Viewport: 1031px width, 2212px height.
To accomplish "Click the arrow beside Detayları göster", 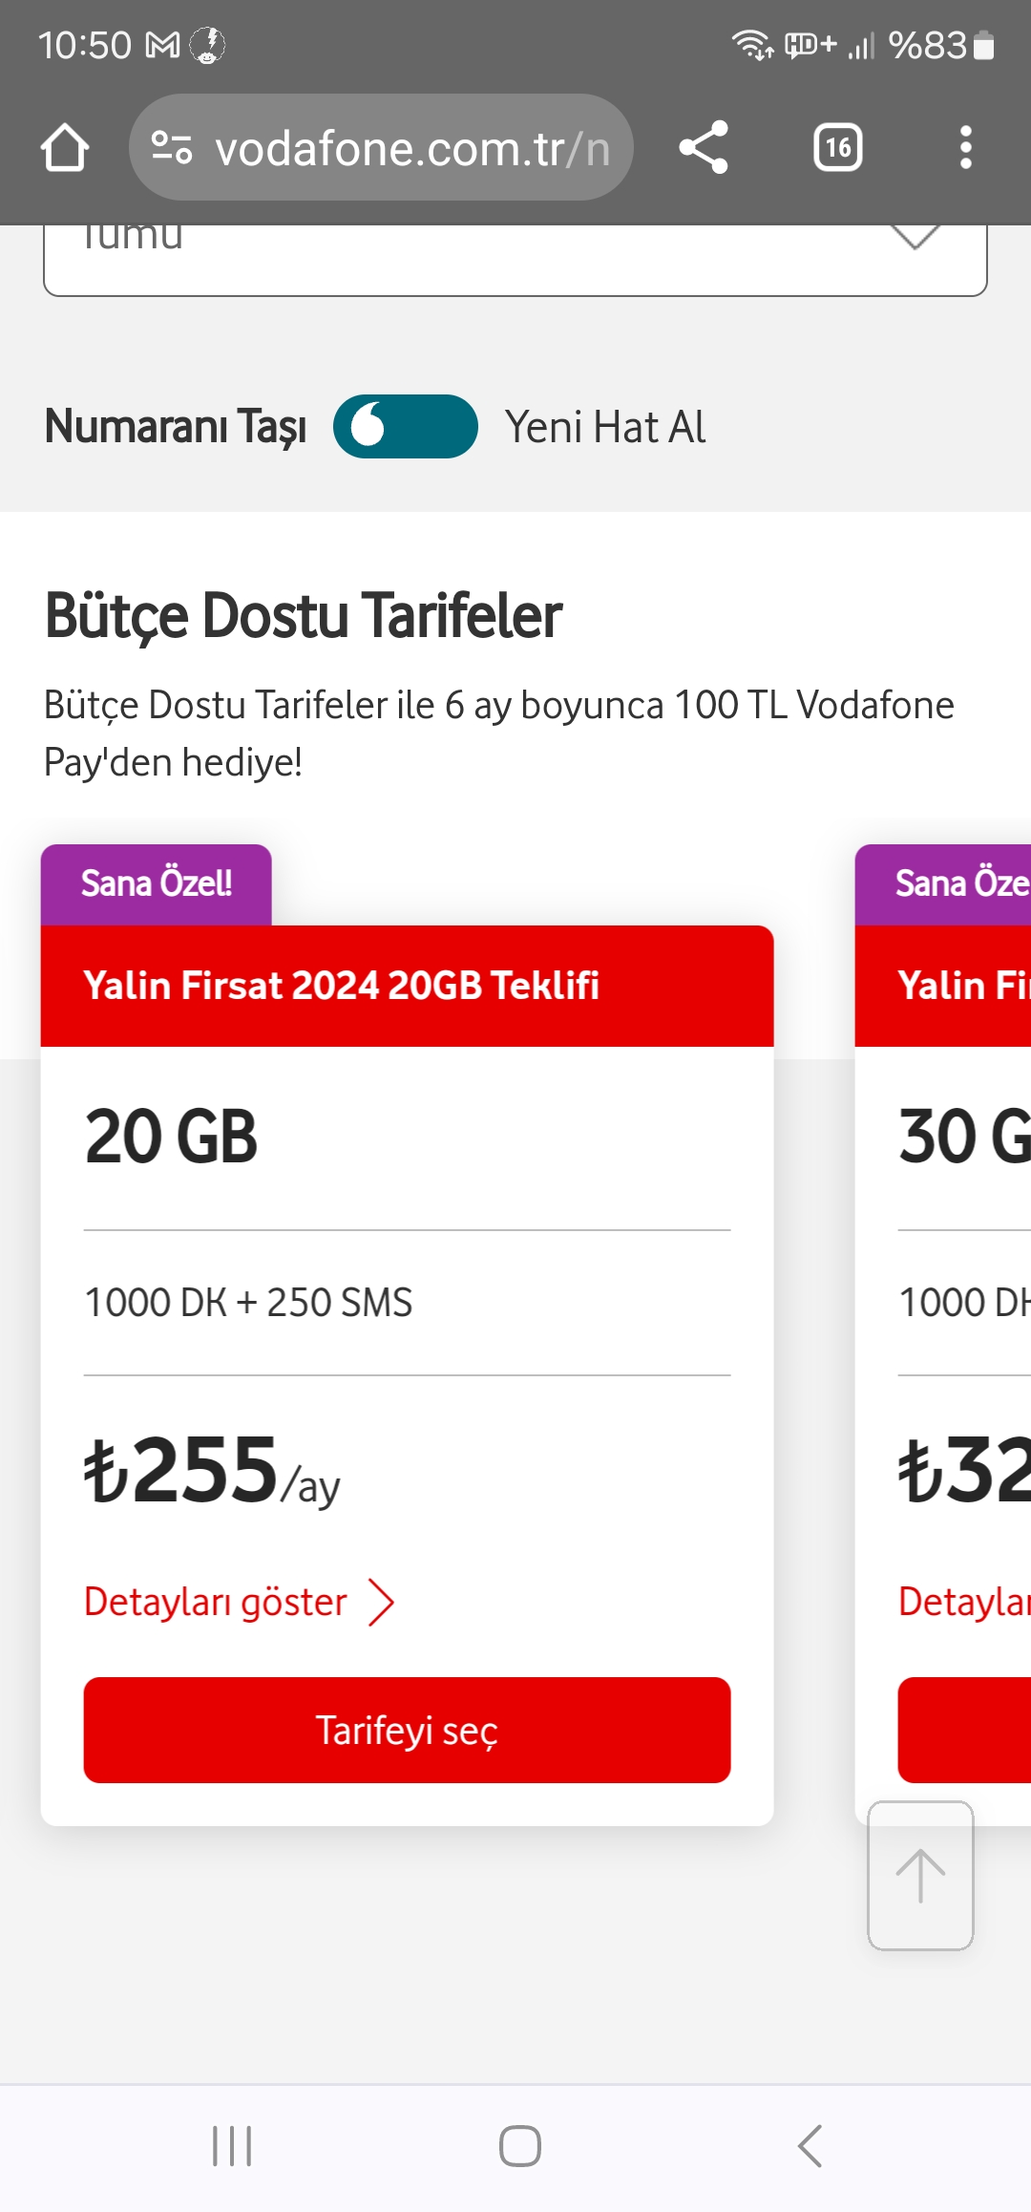I will click(381, 1603).
